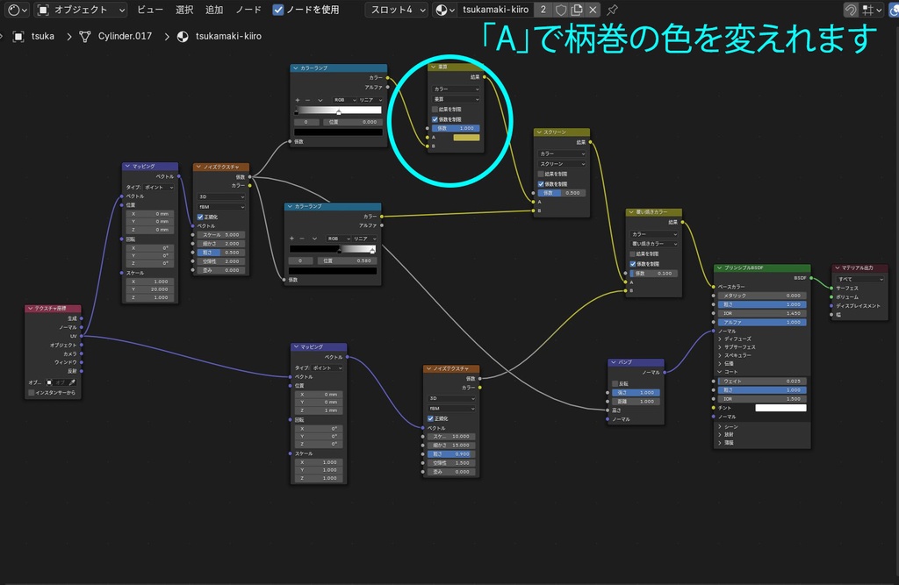Image resolution: width=899 pixels, height=585 pixels.
Task: Open the オブジェクト shader type dropdown
Action: point(81,10)
